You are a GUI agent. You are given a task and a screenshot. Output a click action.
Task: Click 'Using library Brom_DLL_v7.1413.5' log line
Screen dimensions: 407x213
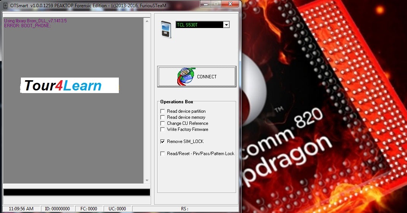click(x=35, y=21)
